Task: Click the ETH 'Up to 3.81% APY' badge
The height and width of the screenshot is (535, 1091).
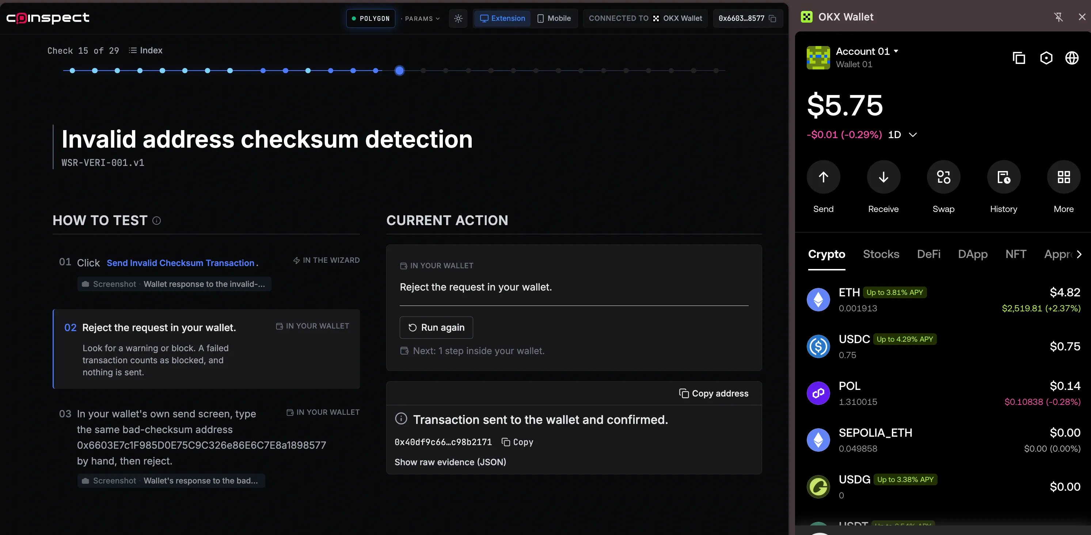Action: (894, 292)
